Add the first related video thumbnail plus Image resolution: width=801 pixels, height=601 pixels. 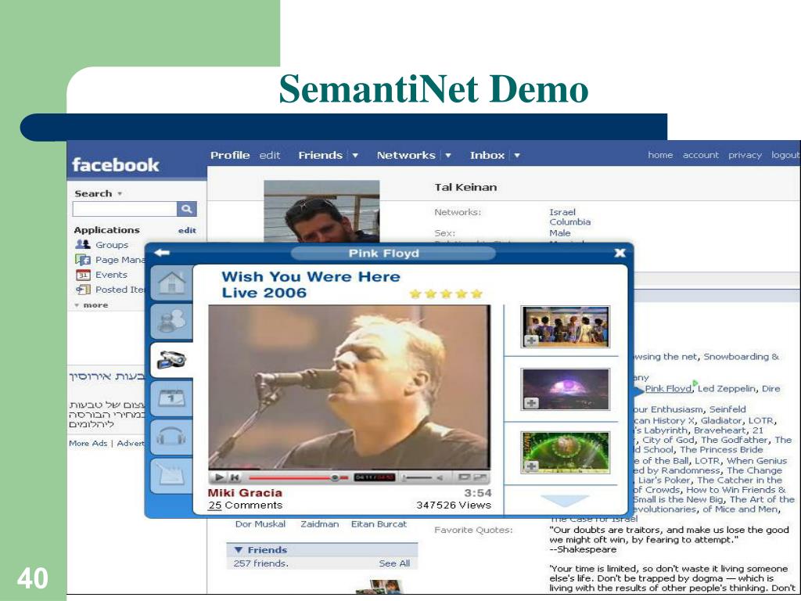531,340
